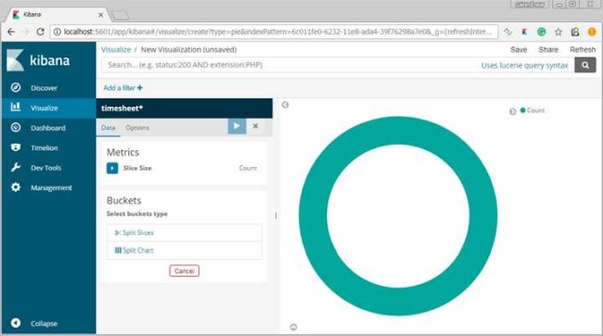This screenshot has width=603, height=336.
Task: Open a new browser tab
Action: tap(121, 16)
